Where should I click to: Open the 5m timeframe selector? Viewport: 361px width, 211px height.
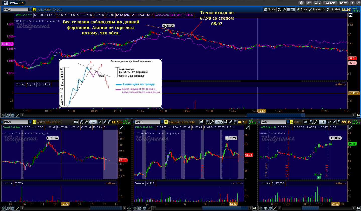(93, 122)
